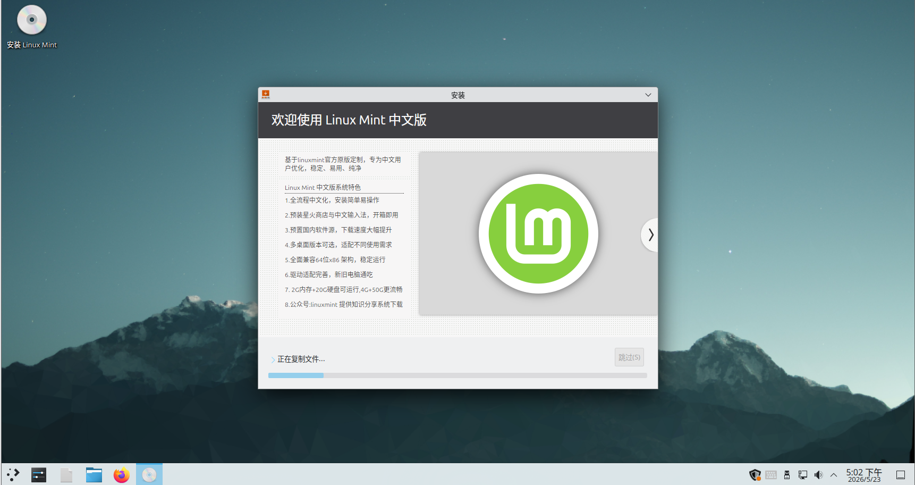Screen dimensions: 915x485
Task: Expand the 正在复制文件 details arrow
Action: pyautogui.click(x=273, y=359)
